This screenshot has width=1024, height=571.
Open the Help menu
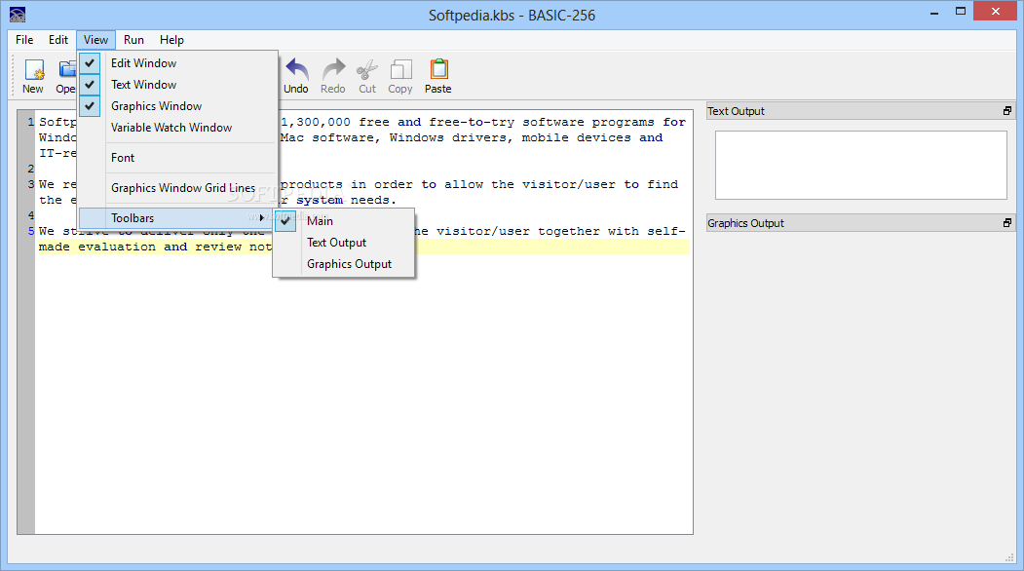pos(171,40)
